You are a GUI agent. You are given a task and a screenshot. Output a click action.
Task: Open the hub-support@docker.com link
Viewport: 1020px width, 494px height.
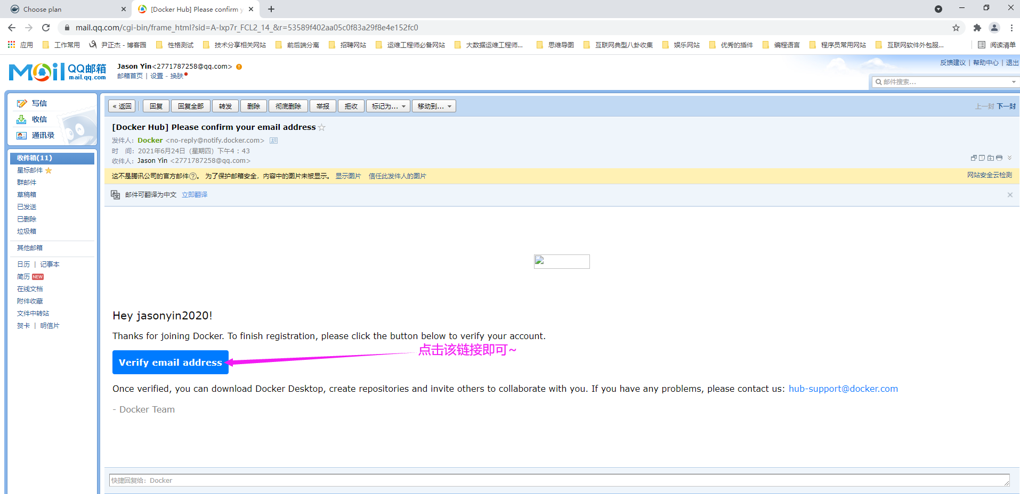click(x=843, y=389)
